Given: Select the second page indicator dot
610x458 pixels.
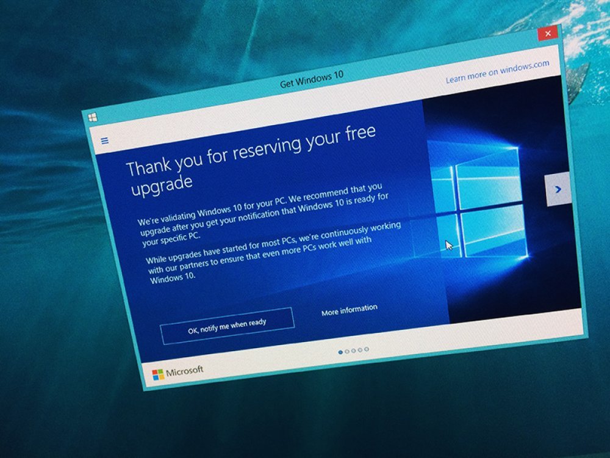Looking at the screenshot, I should click(347, 351).
